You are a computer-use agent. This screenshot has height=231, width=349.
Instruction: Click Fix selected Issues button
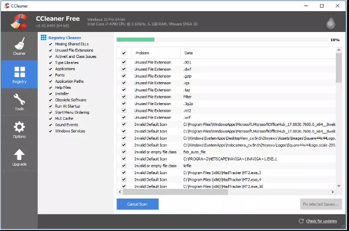tap(321, 204)
